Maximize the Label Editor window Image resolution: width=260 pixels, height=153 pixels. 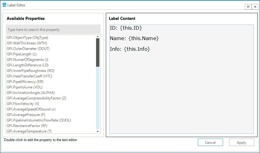click(248, 7)
